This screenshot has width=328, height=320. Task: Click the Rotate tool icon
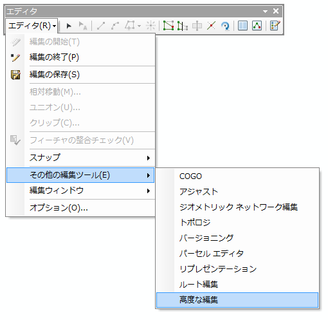click(x=225, y=26)
